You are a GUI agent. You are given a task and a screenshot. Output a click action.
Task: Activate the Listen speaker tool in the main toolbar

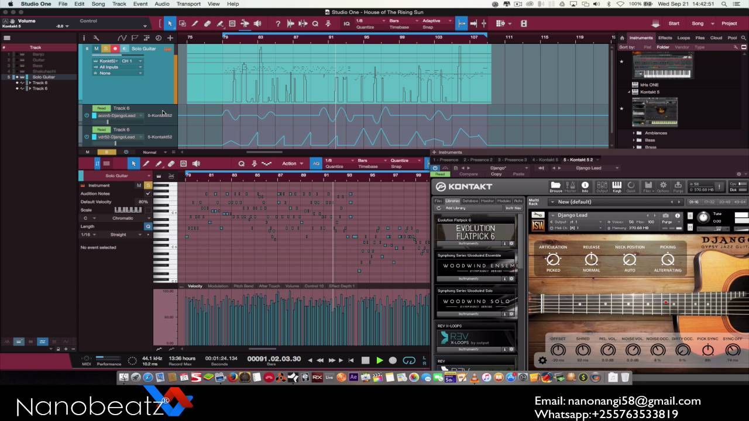coord(257,23)
